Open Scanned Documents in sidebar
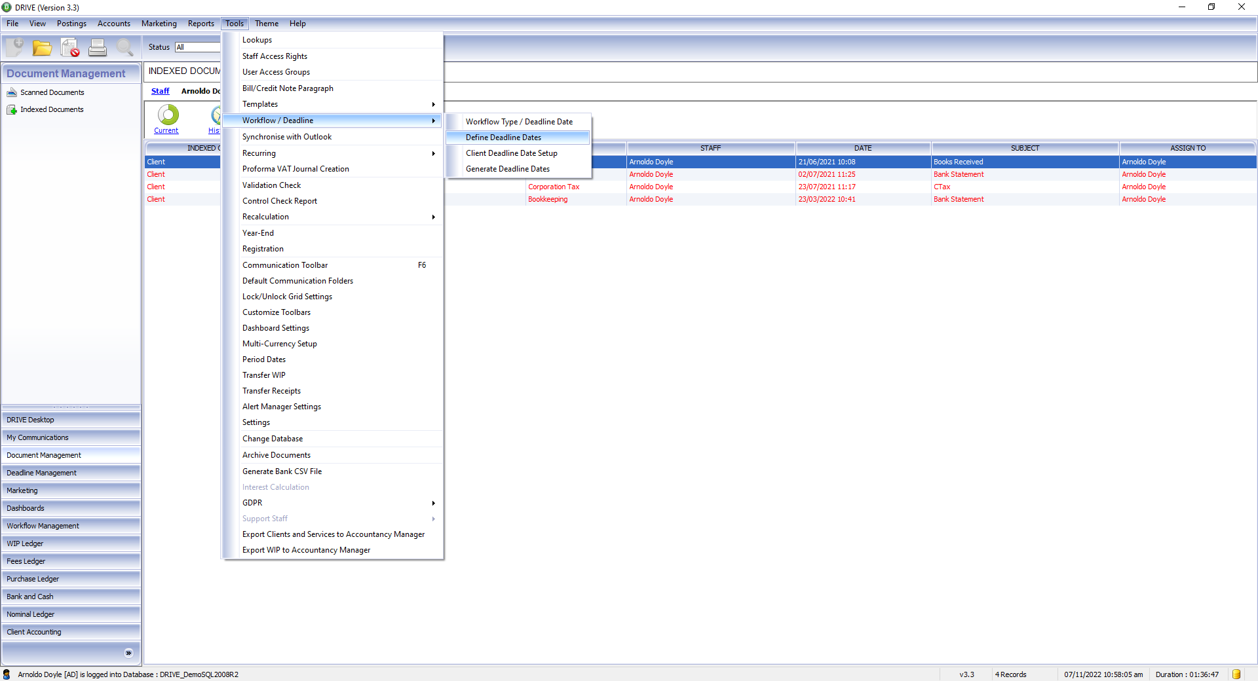 52,92
